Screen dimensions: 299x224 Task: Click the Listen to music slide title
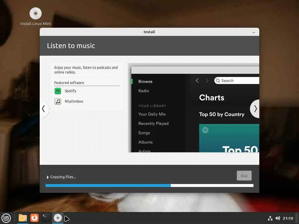tap(71, 46)
